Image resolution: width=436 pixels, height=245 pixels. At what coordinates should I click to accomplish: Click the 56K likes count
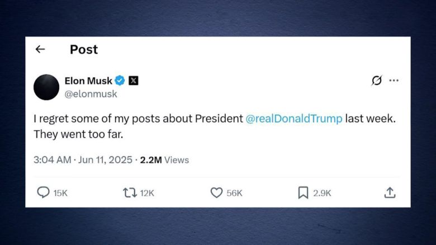(x=234, y=193)
